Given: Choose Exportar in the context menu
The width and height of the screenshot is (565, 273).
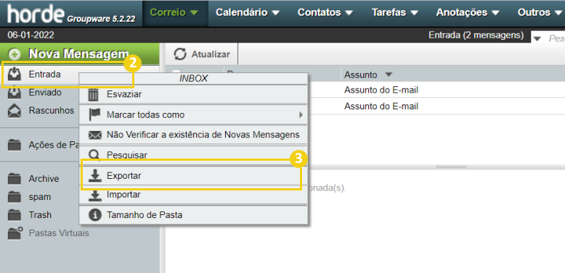Looking at the screenshot, I should coord(193,176).
